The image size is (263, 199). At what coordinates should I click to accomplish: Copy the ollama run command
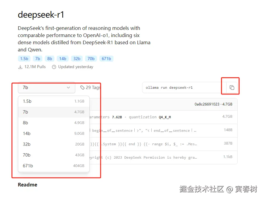[x=232, y=88]
